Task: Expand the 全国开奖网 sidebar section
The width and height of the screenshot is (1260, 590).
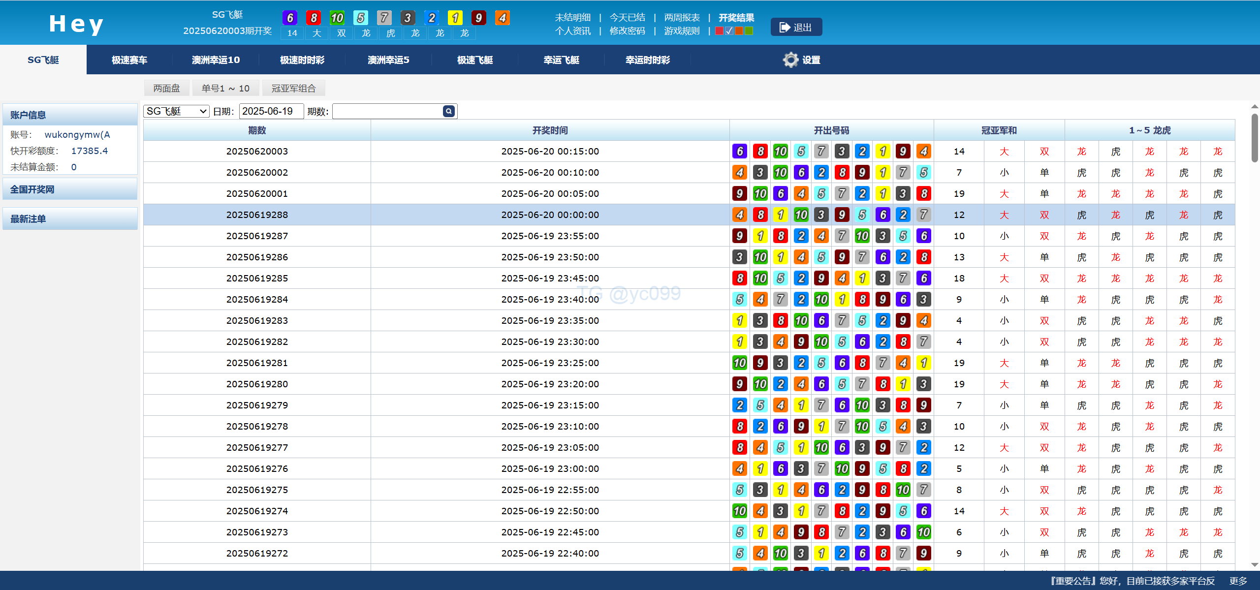Action: [70, 189]
